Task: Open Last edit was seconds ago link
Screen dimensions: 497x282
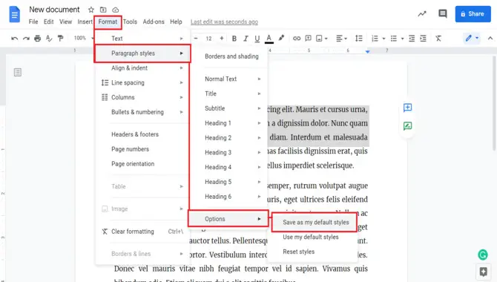Action: (224, 22)
